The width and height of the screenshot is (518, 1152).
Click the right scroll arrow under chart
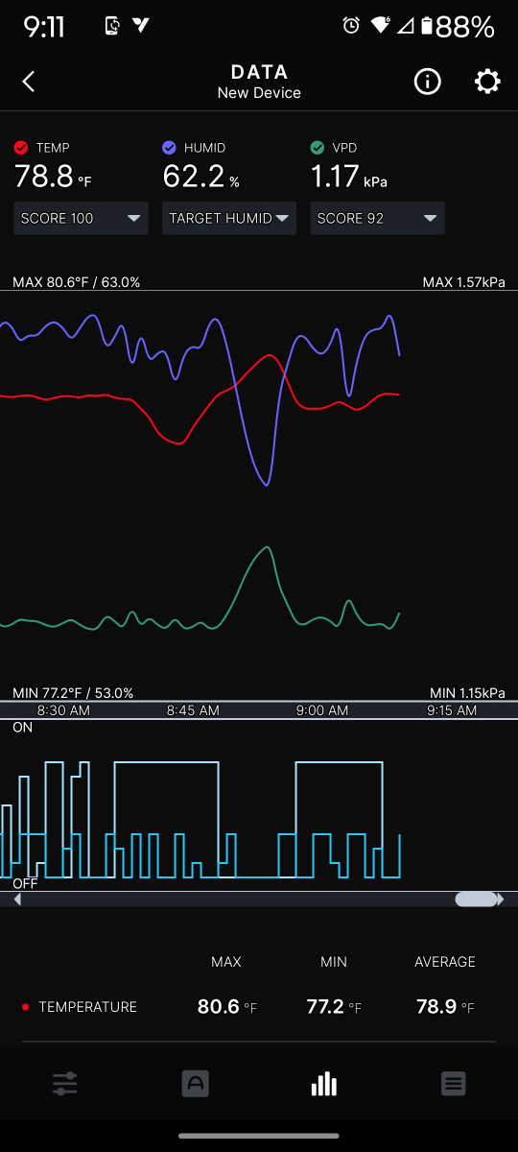click(501, 900)
